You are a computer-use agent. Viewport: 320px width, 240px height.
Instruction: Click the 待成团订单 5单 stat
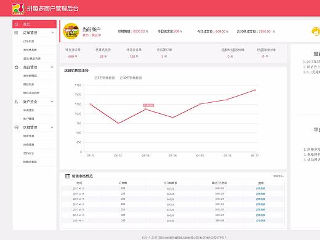(x=164, y=53)
